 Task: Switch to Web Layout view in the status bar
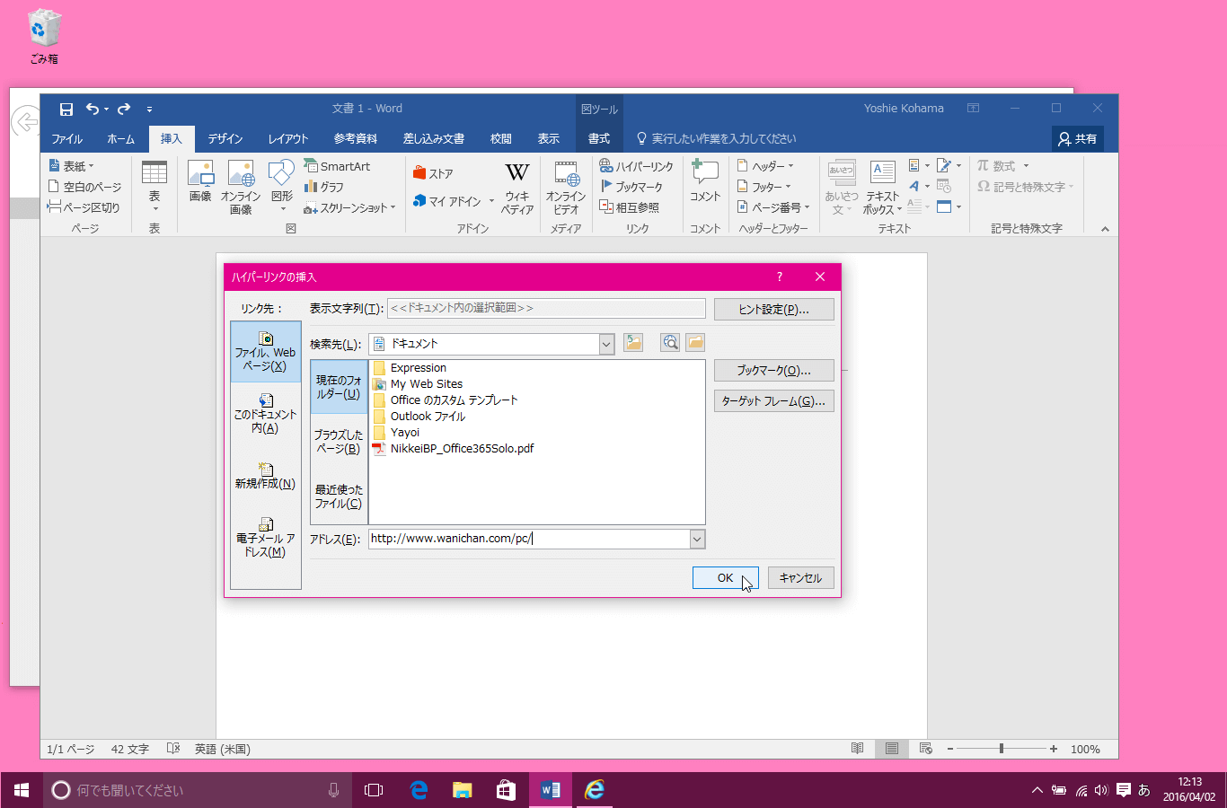926,749
